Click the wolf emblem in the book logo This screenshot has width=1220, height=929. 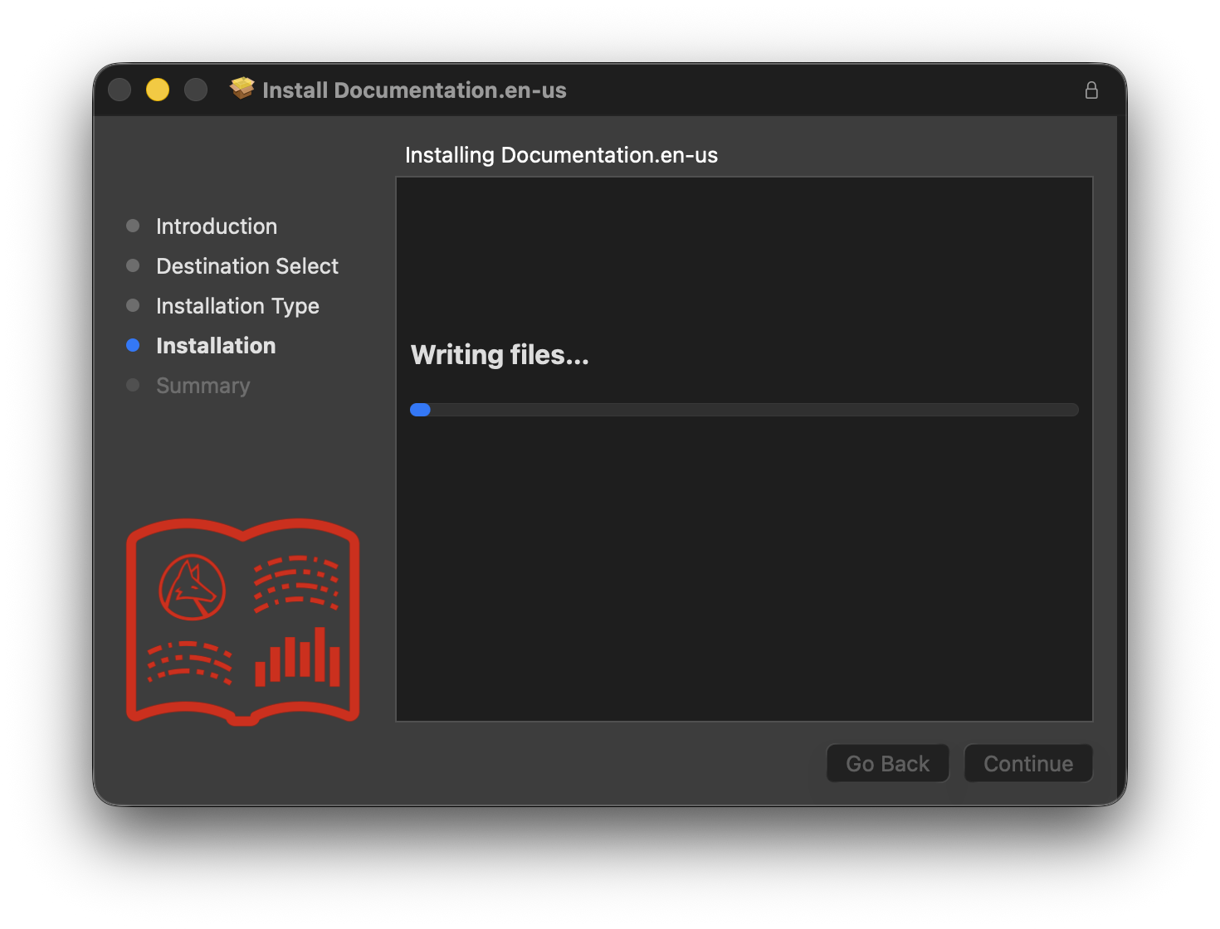tap(192, 587)
